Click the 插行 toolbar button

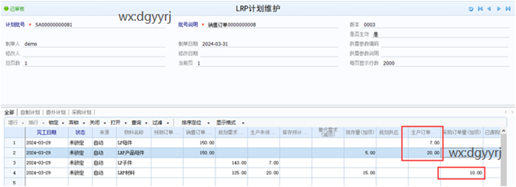[x=33, y=123]
